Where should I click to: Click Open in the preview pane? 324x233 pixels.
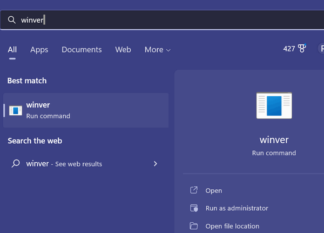coord(214,191)
